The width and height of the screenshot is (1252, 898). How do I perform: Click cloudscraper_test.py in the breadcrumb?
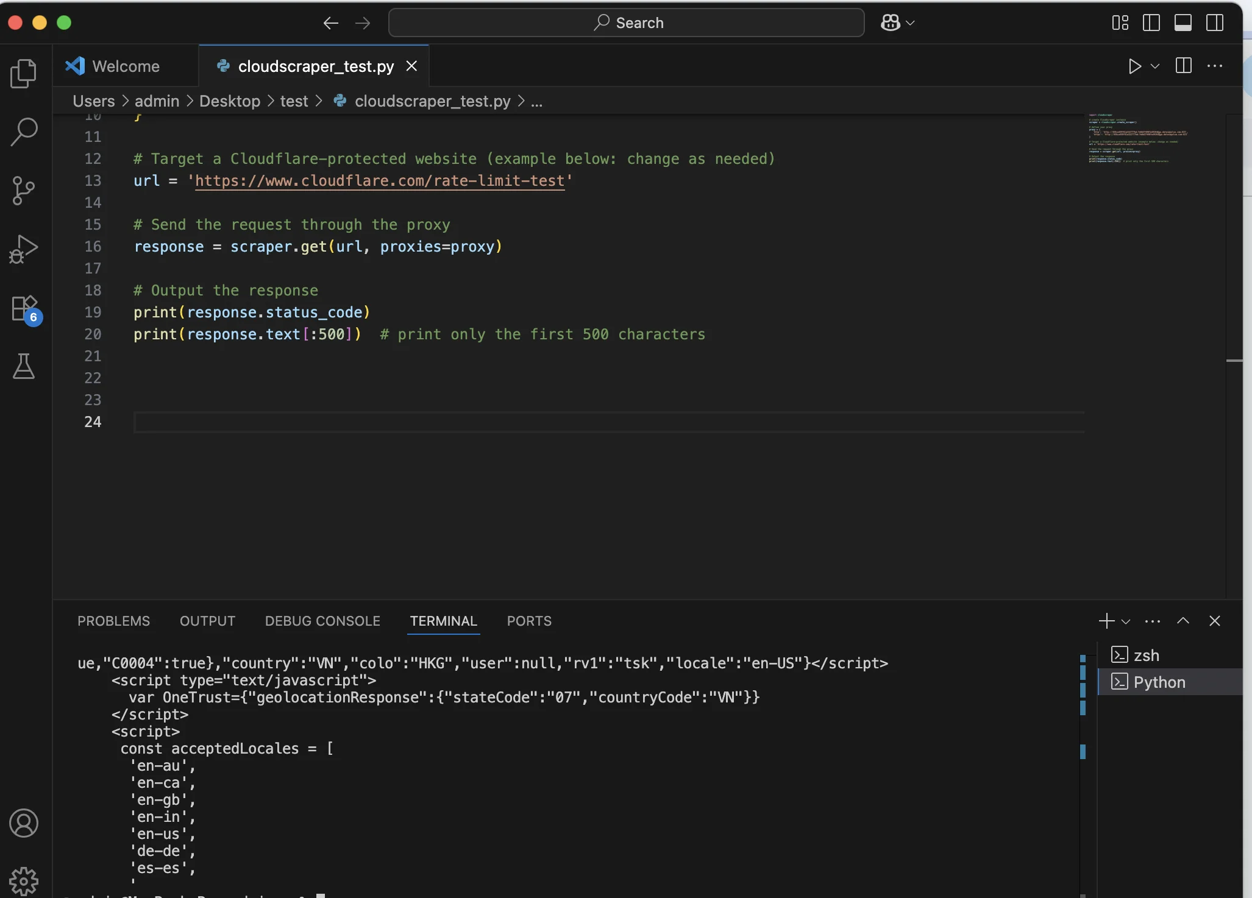[433, 101]
